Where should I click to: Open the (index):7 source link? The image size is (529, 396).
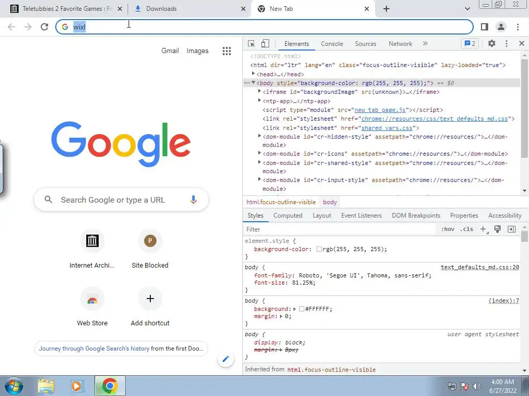pyautogui.click(x=504, y=301)
